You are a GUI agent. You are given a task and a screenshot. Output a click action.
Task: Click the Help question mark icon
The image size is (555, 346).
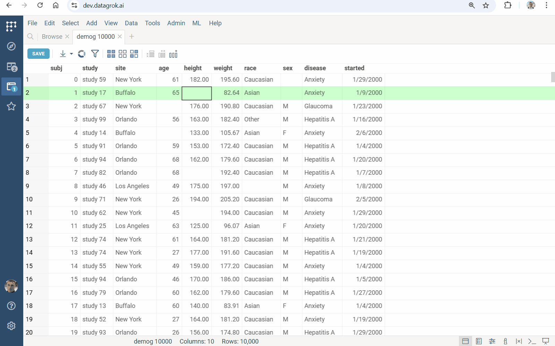click(11, 306)
